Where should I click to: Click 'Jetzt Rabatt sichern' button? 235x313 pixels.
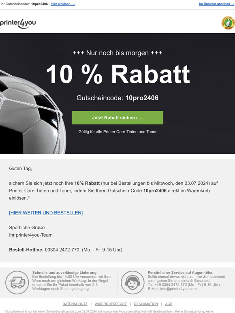[117, 118]
